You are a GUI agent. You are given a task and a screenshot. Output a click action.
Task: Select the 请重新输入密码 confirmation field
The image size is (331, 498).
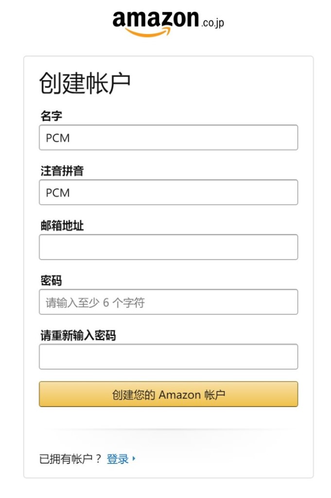pyautogui.click(x=169, y=356)
